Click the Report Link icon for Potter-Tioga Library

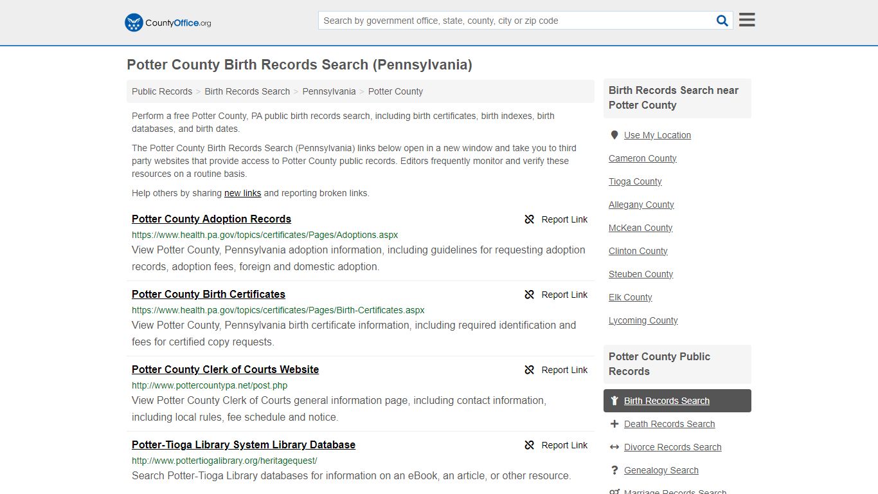530,445
